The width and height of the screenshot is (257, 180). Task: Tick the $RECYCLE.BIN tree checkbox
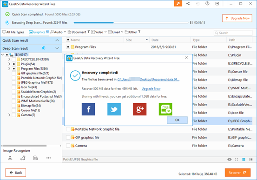[x=14, y=59]
